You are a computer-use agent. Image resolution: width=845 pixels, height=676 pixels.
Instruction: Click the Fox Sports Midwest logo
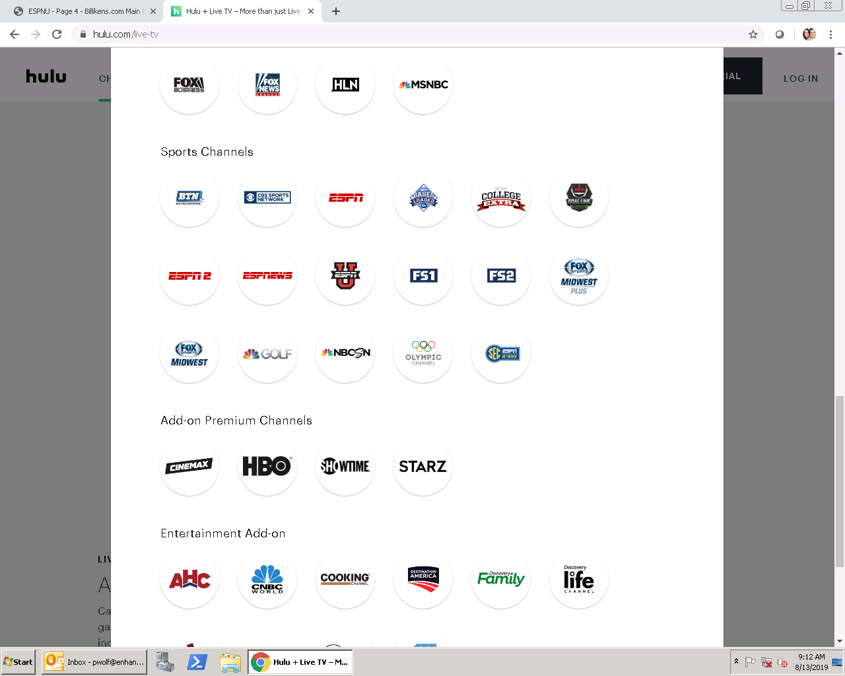[189, 353]
